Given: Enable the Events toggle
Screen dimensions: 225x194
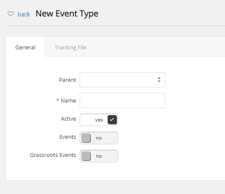Looking at the screenshot, I should click(99, 138).
